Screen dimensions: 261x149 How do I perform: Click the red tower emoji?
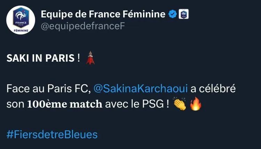(x=90, y=58)
